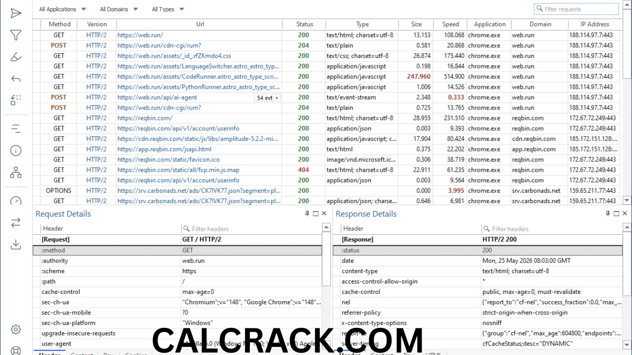Click the 247.960 size value

419,77
